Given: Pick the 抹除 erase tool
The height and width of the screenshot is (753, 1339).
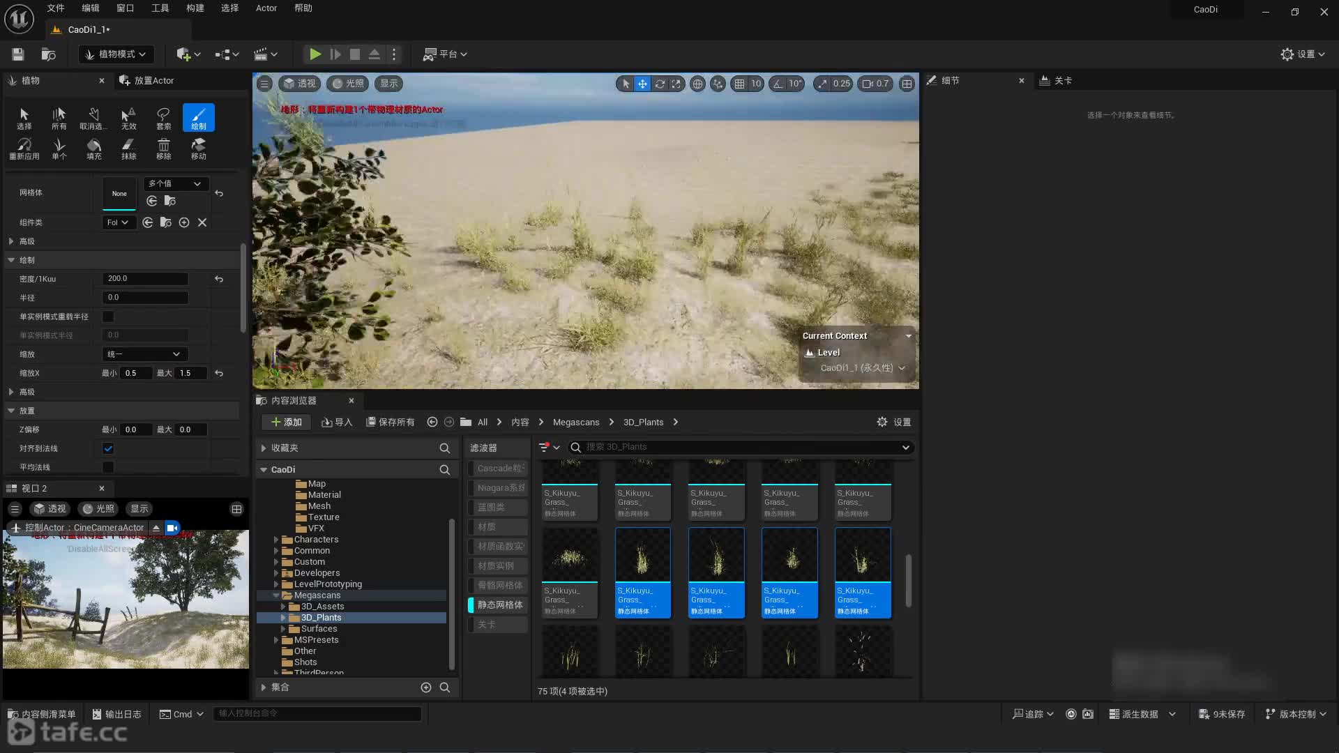Looking at the screenshot, I should pyautogui.click(x=128, y=148).
